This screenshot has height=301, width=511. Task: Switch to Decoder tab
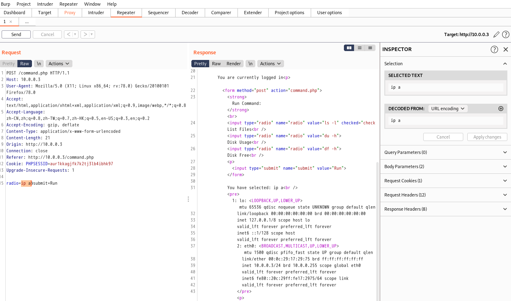click(190, 13)
